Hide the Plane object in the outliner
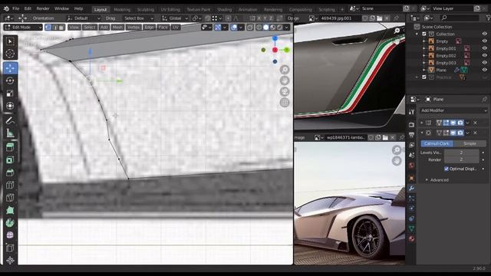This screenshot has height=276, width=491. point(484,70)
